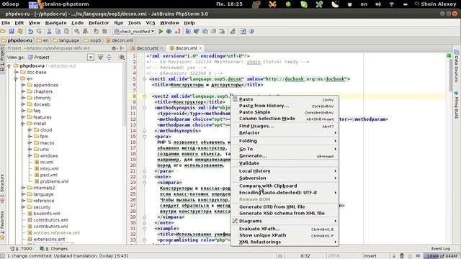Click the Cut scissors icon
Viewport: 461px width, 259px height.
(x=49, y=31)
